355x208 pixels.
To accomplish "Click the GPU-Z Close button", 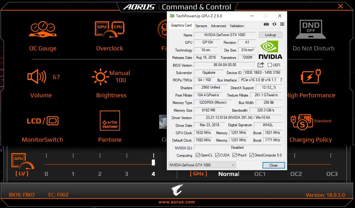I will click(x=273, y=165).
